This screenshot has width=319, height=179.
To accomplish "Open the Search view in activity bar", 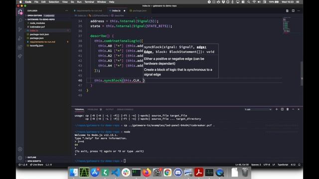I will coord(20,20).
